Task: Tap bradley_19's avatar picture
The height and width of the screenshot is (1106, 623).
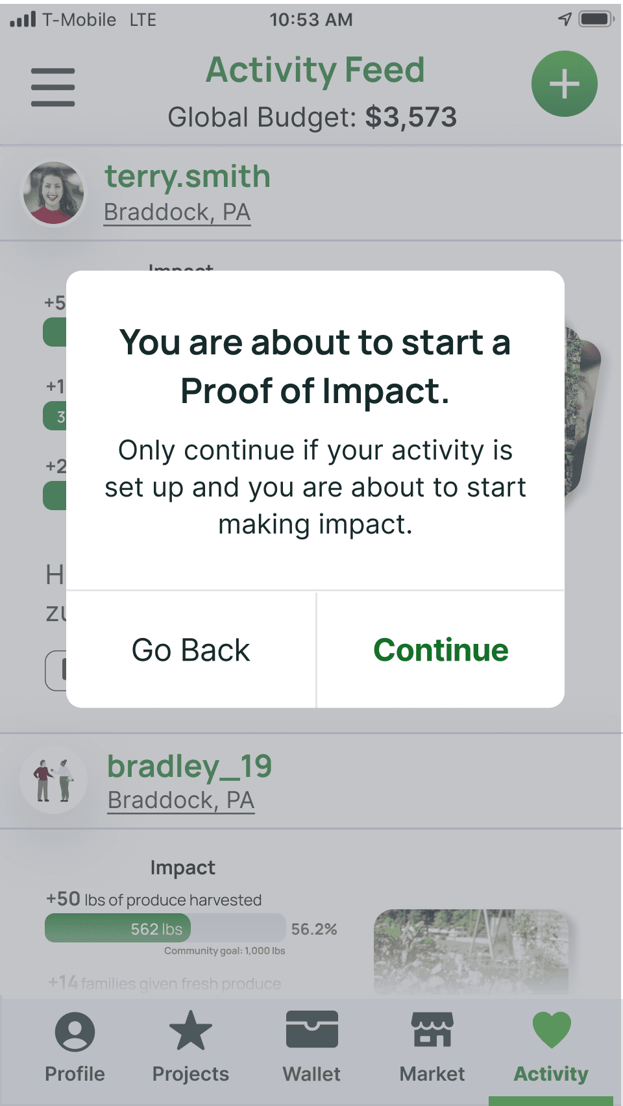Action: [54, 780]
